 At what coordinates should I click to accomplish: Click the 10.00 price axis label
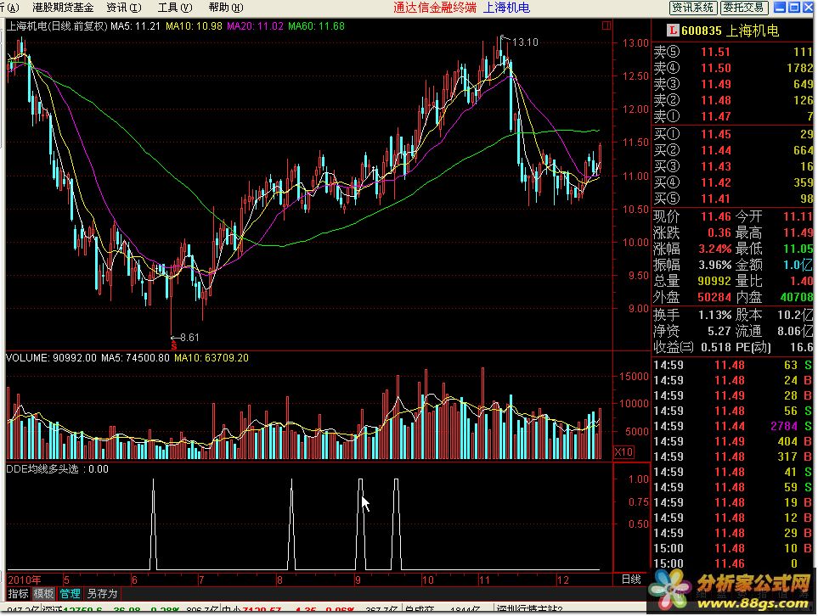coord(635,243)
